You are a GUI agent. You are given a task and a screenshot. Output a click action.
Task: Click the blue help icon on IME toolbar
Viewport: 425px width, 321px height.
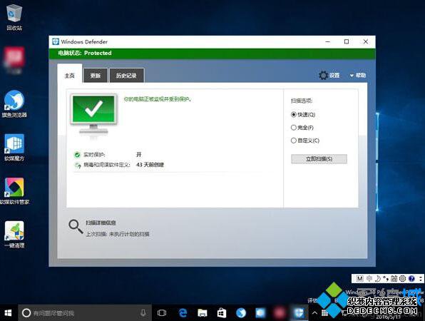411,278
